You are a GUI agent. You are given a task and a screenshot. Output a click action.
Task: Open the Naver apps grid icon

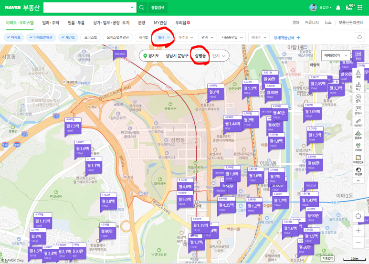click(360, 8)
